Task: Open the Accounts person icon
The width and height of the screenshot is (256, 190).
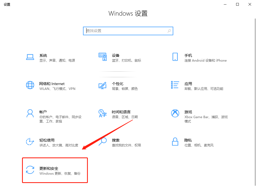Action: (30, 114)
